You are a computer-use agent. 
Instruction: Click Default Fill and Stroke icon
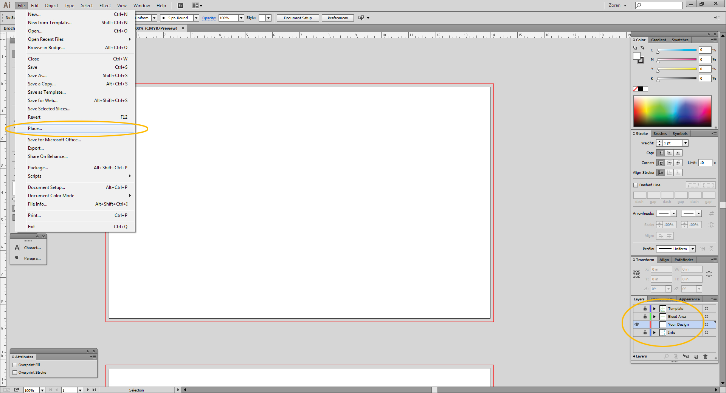pyautogui.click(x=635, y=48)
